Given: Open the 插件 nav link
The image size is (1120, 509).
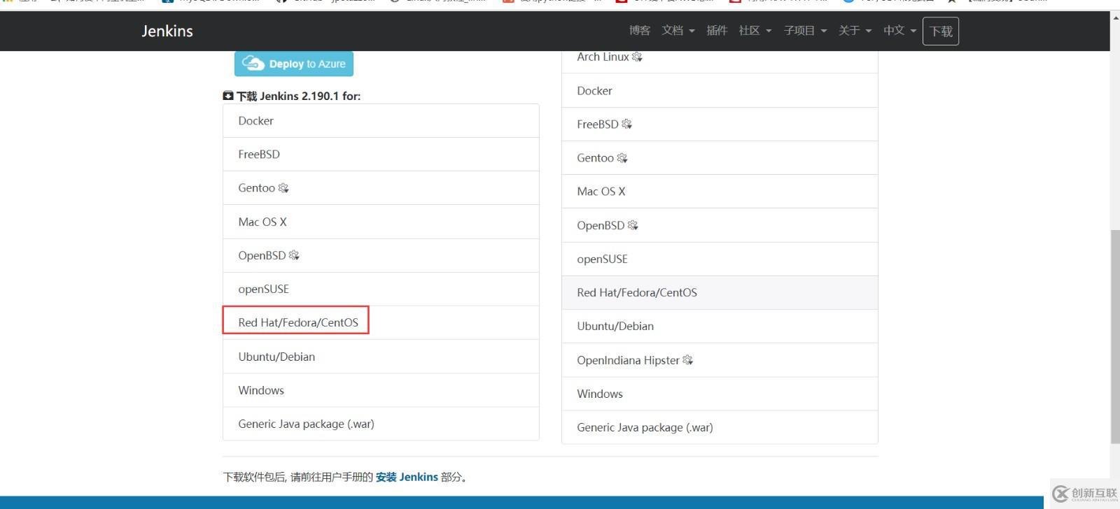Looking at the screenshot, I should (717, 31).
